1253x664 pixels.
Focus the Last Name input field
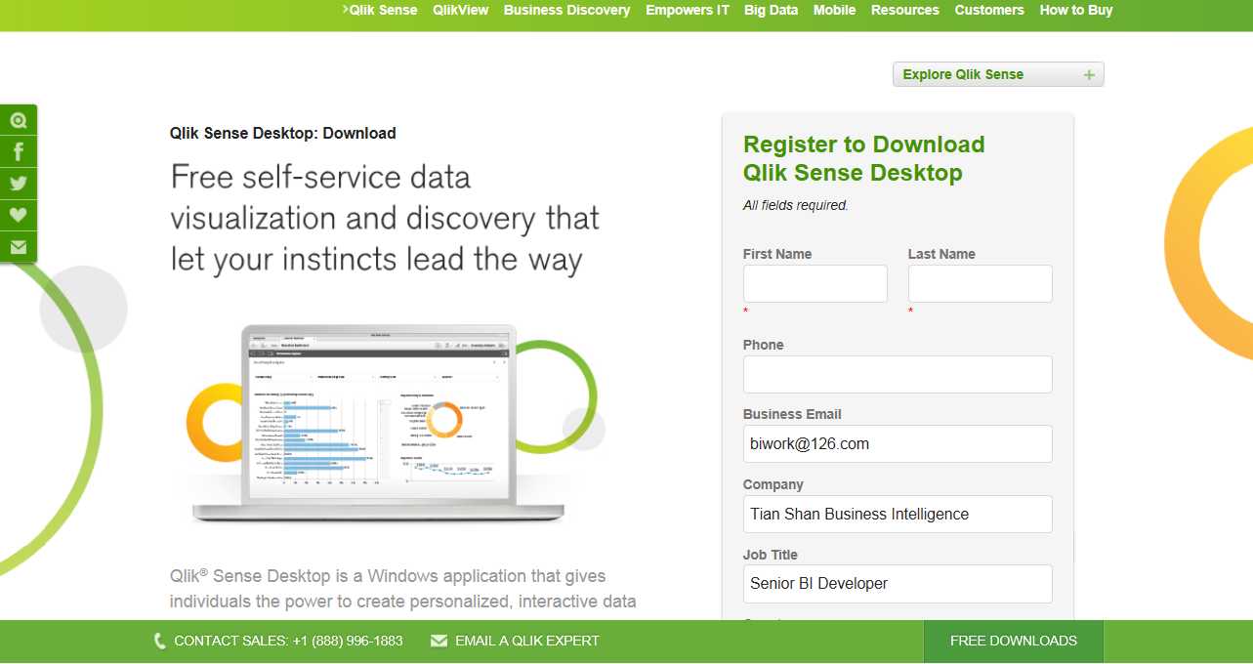tap(981, 283)
